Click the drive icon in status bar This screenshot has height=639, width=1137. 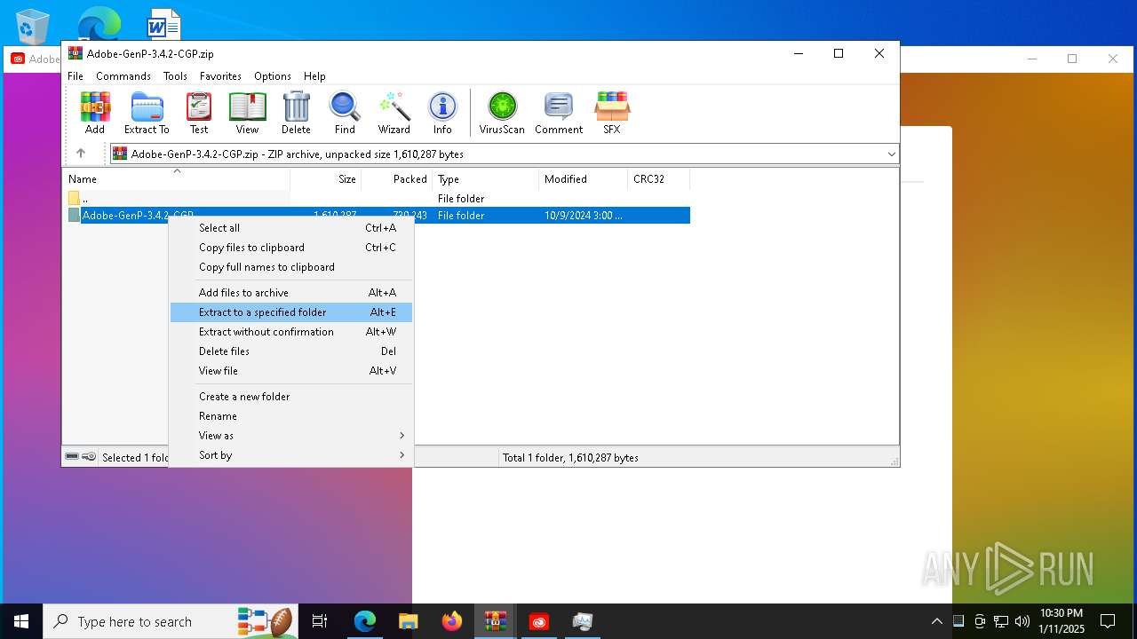coord(72,457)
